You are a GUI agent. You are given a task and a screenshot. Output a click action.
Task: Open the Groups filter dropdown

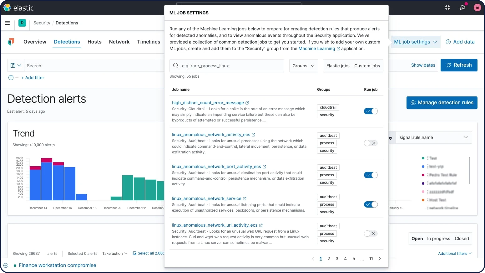click(x=304, y=66)
